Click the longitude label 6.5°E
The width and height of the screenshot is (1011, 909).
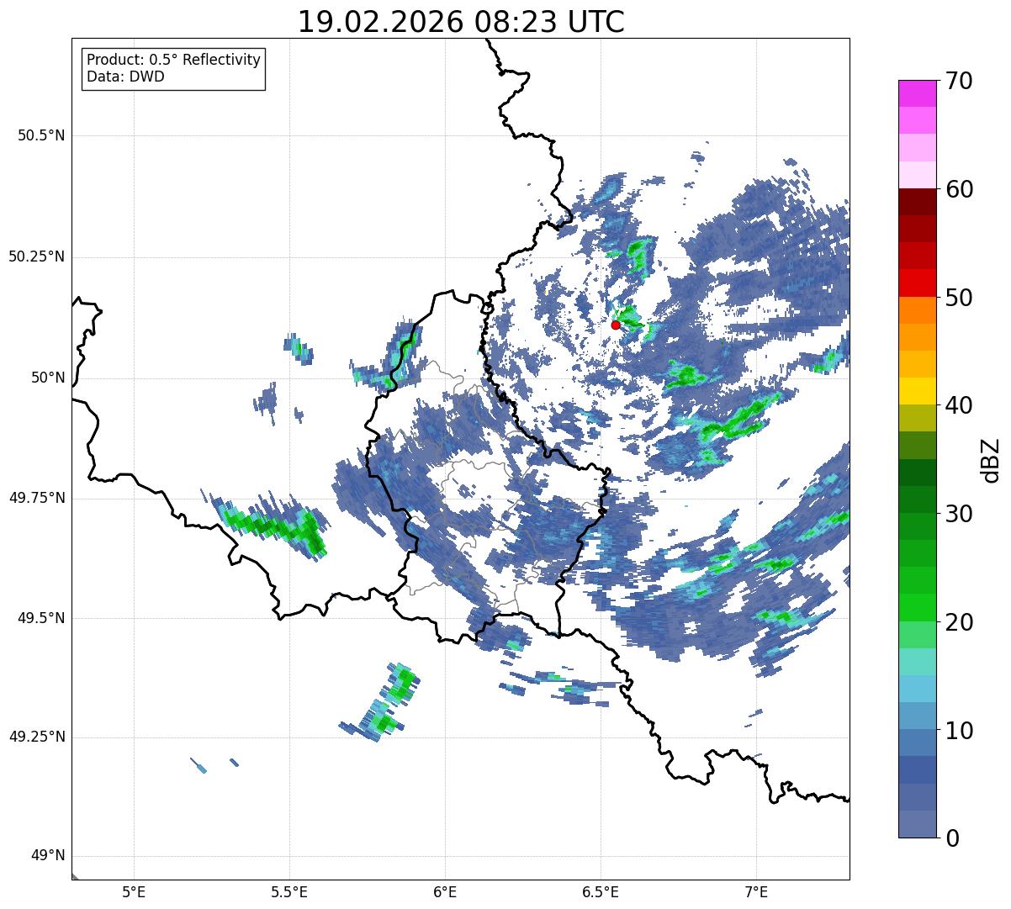click(601, 891)
